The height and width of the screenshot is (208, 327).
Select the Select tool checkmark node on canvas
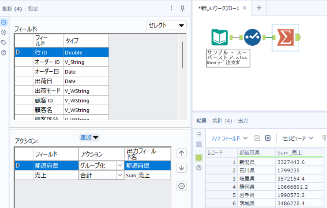pyautogui.click(x=252, y=37)
